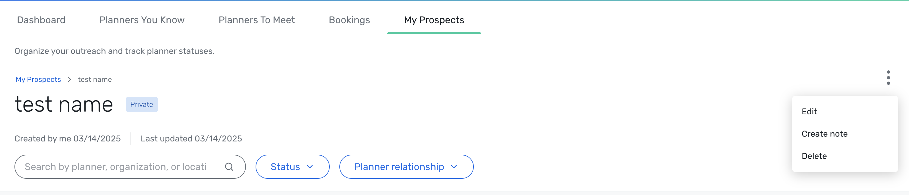Click the magnifier search icon
Image resolution: width=909 pixels, height=195 pixels.
point(229,167)
